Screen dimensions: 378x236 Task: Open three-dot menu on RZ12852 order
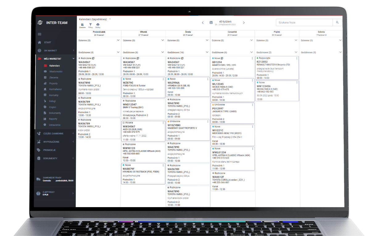click(x=297, y=58)
